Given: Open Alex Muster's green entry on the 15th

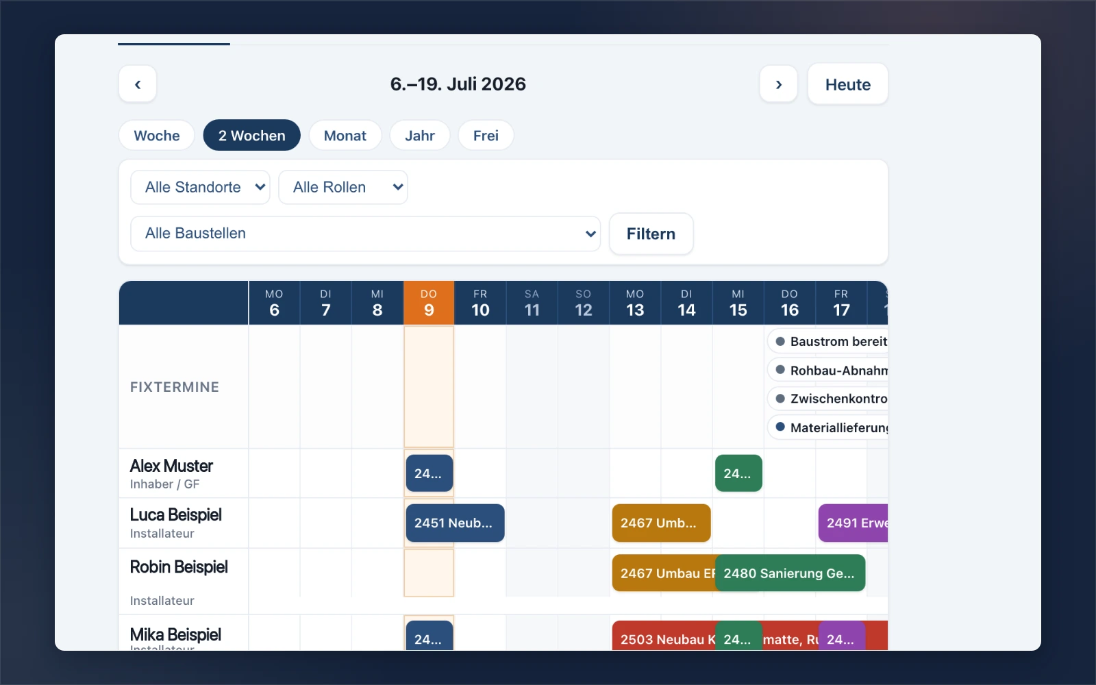Looking at the screenshot, I should (738, 473).
